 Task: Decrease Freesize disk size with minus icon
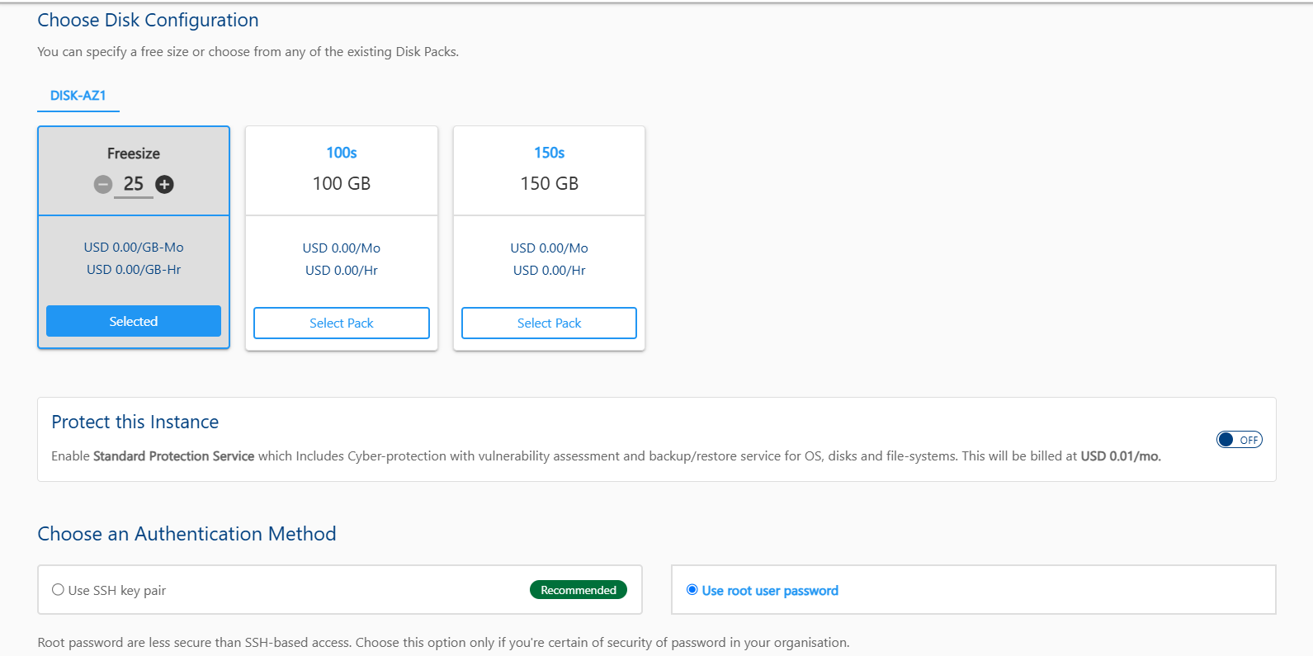[102, 184]
